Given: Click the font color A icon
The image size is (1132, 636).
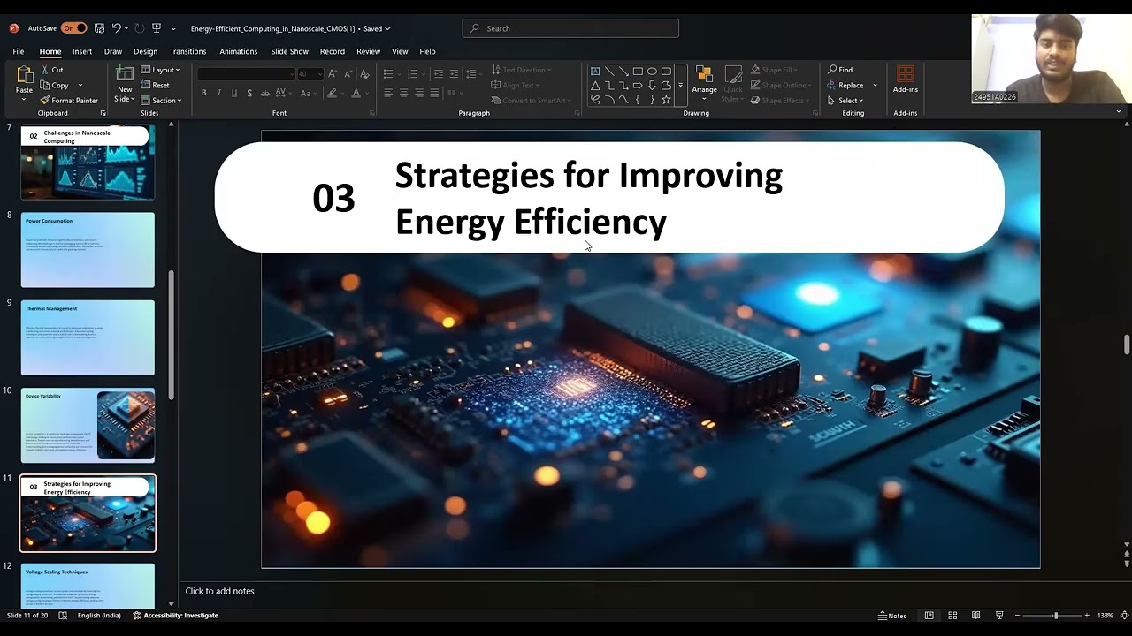Looking at the screenshot, I should pyautogui.click(x=356, y=93).
